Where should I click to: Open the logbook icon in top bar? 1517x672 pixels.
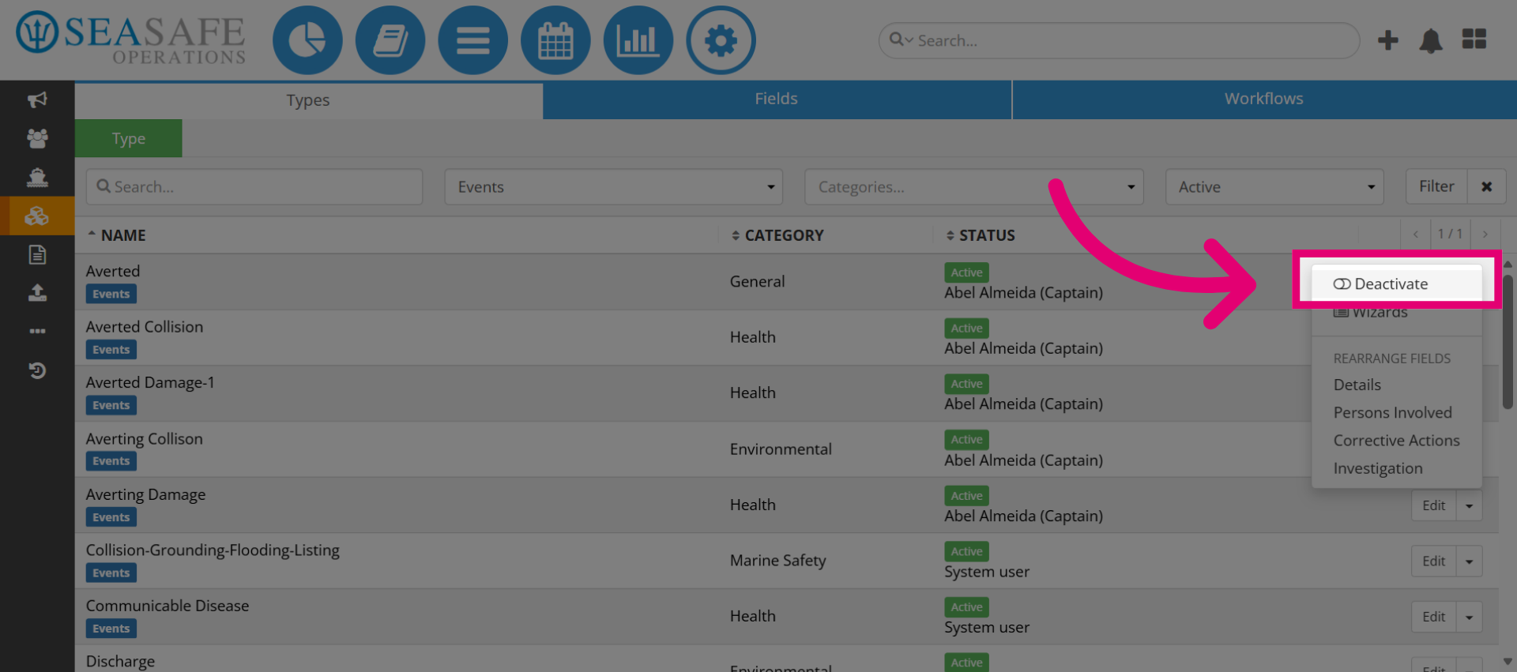point(390,40)
